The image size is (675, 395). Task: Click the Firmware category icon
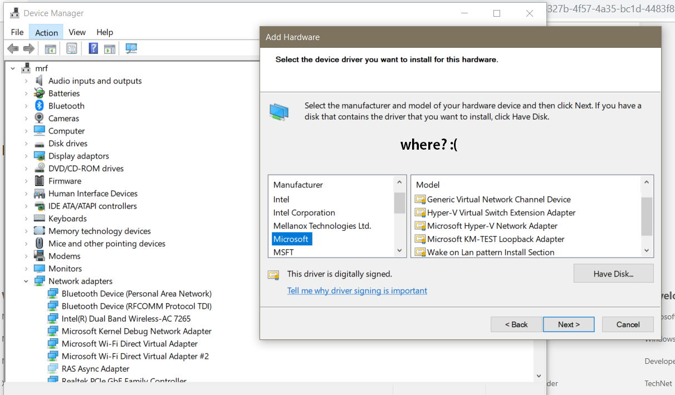click(x=39, y=181)
